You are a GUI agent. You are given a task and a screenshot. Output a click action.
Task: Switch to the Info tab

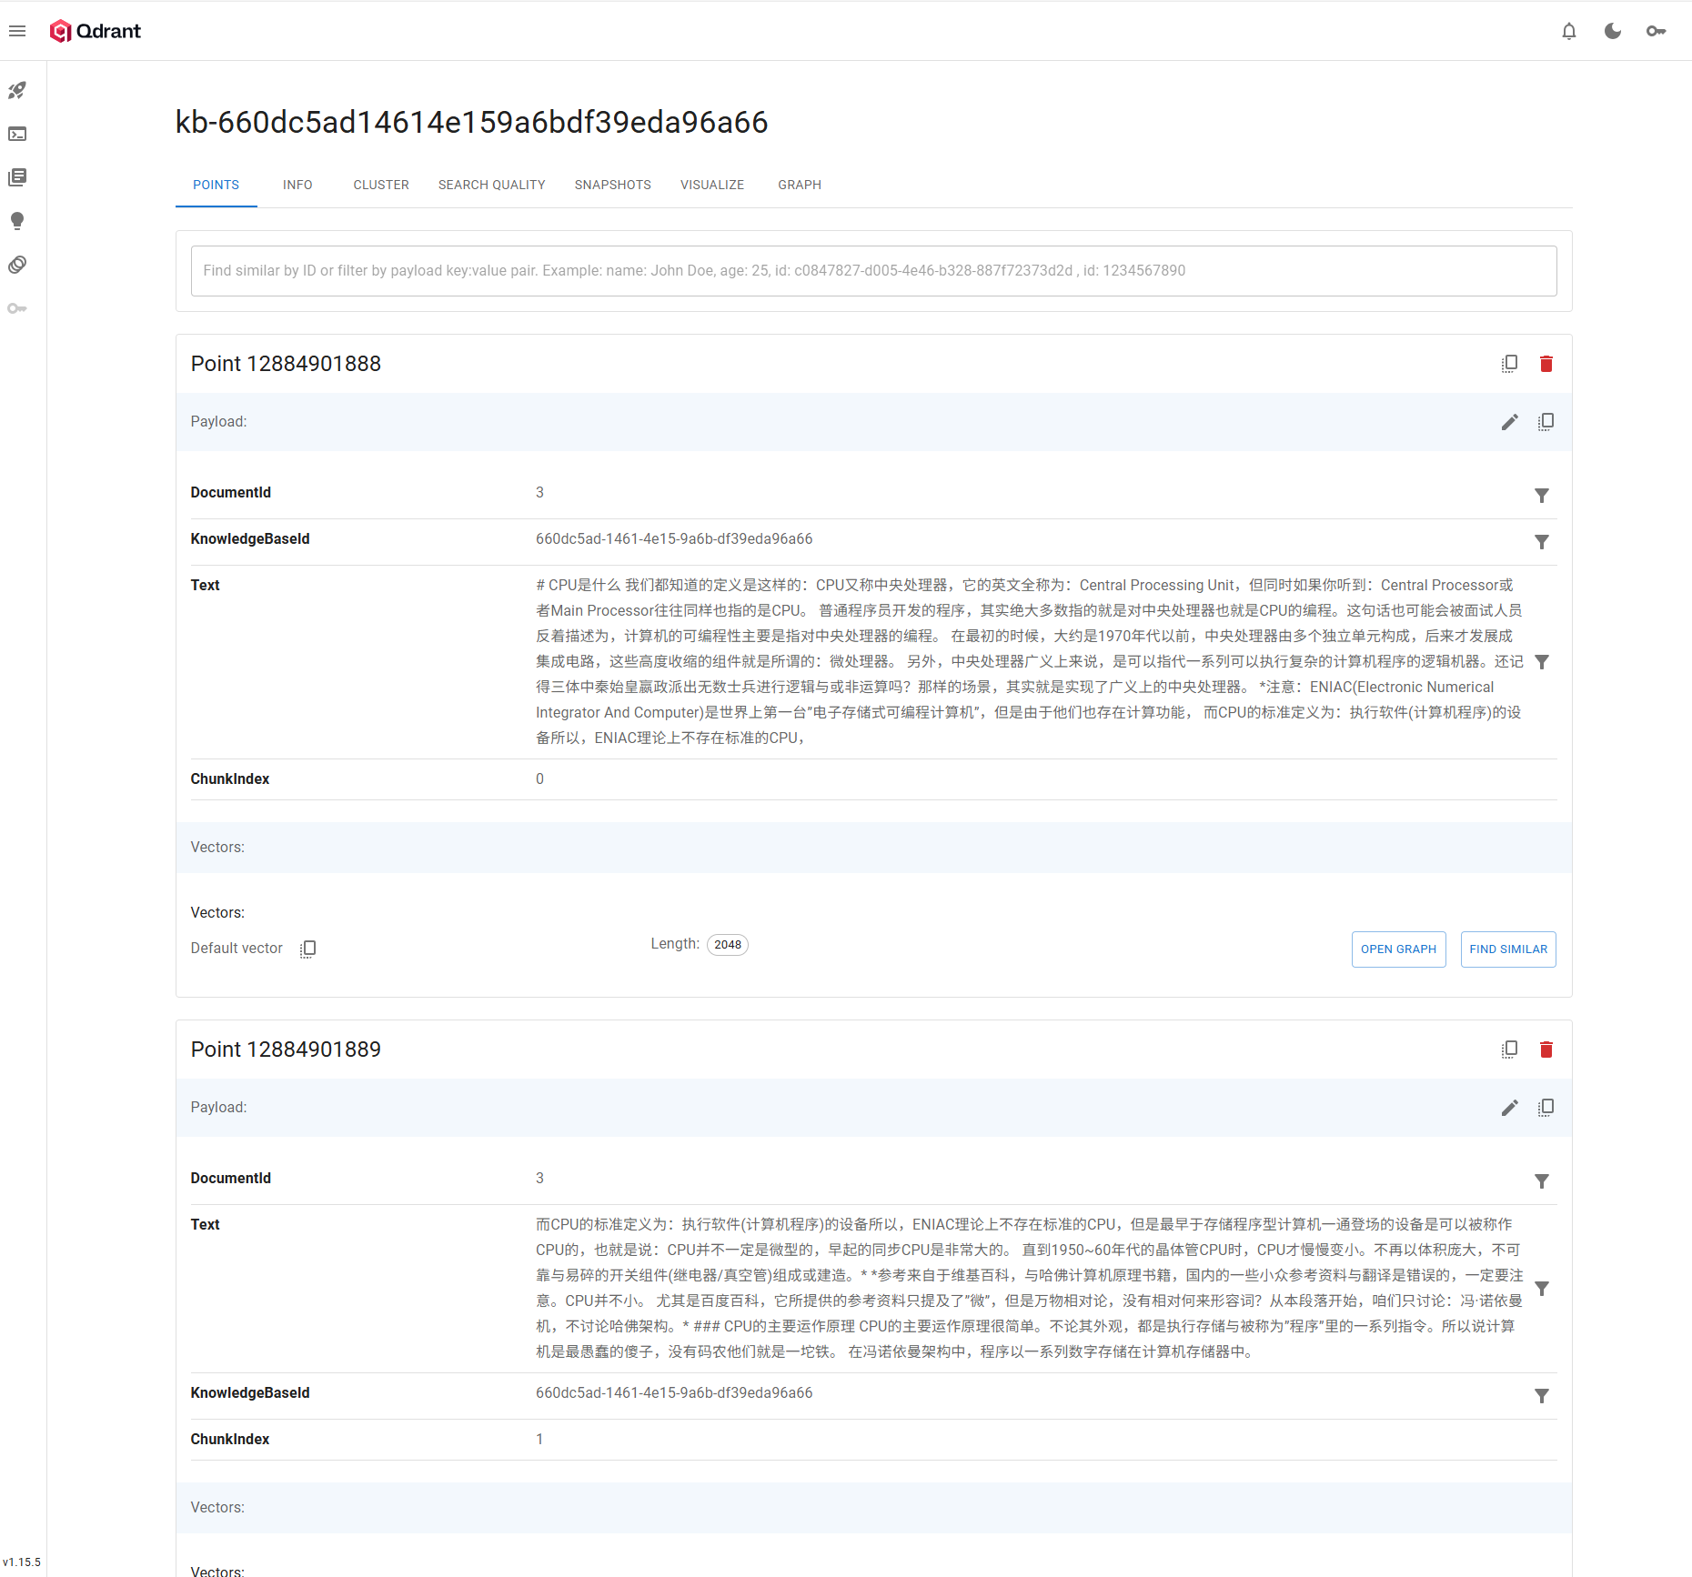(x=297, y=185)
